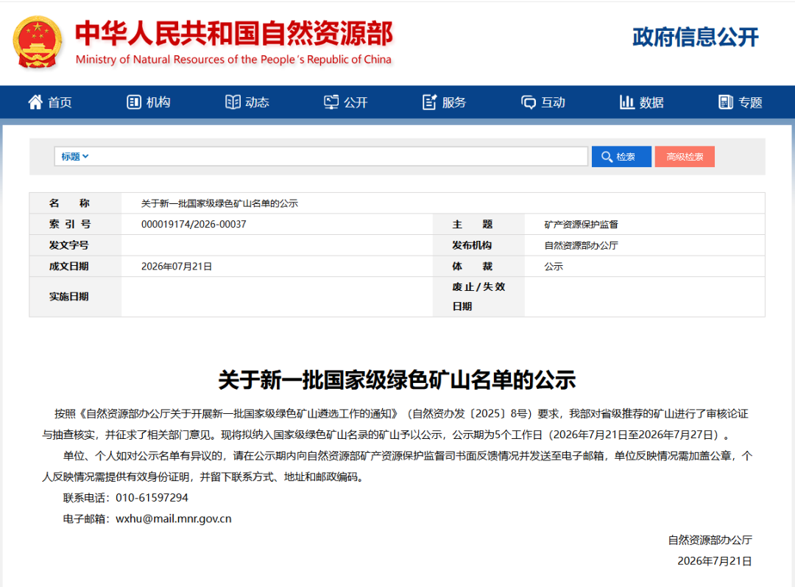
Task: Click the publisher value 自然资源部办公厅 in table
Action: (x=581, y=245)
